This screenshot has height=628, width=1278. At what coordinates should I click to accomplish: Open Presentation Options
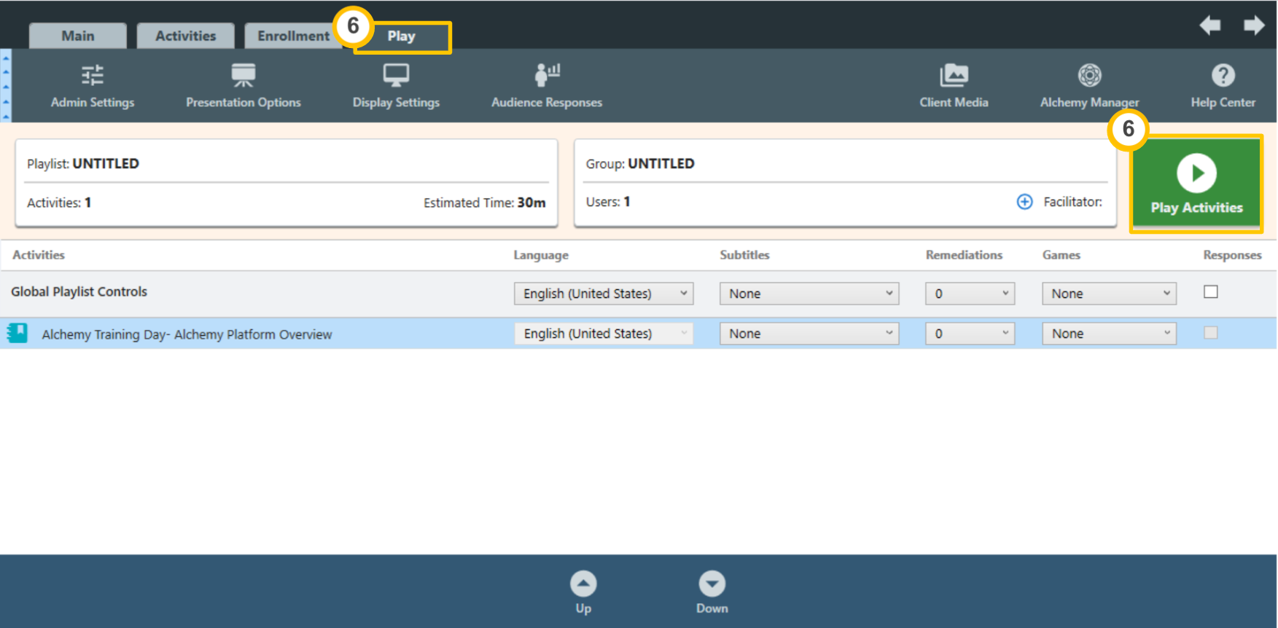[x=243, y=86]
